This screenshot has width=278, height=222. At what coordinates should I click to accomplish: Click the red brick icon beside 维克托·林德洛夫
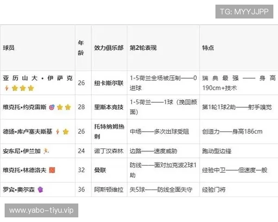52,170
